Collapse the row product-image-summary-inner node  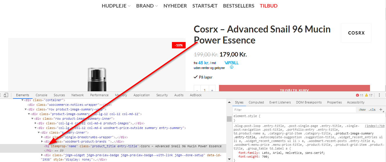(x=32, y=119)
